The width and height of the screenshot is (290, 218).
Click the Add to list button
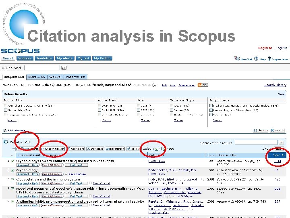coord(76,149)
